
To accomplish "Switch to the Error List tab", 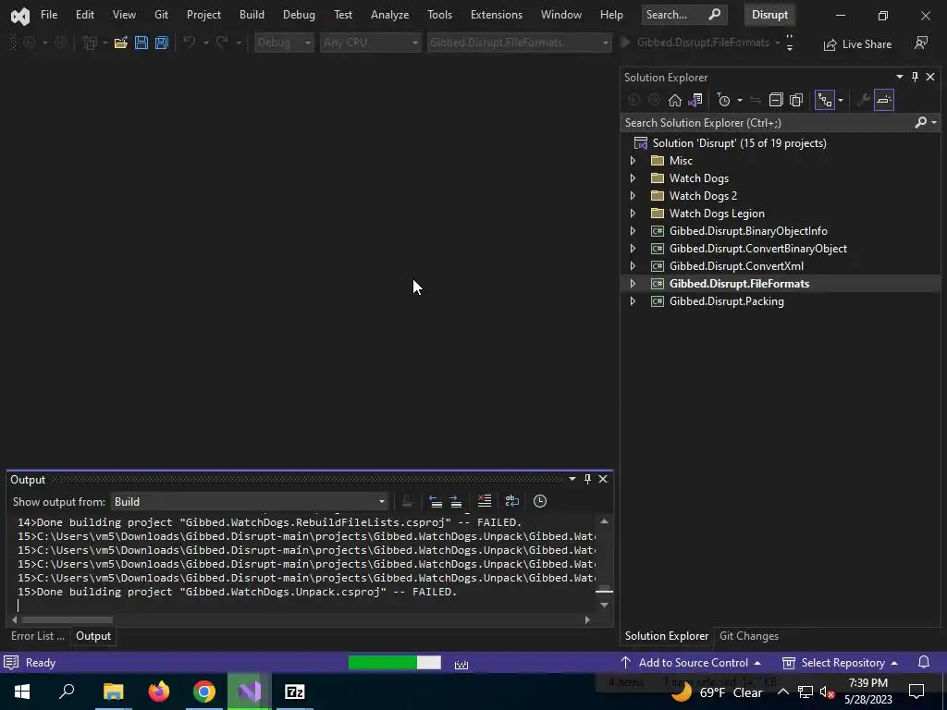I will pos(37,636).
